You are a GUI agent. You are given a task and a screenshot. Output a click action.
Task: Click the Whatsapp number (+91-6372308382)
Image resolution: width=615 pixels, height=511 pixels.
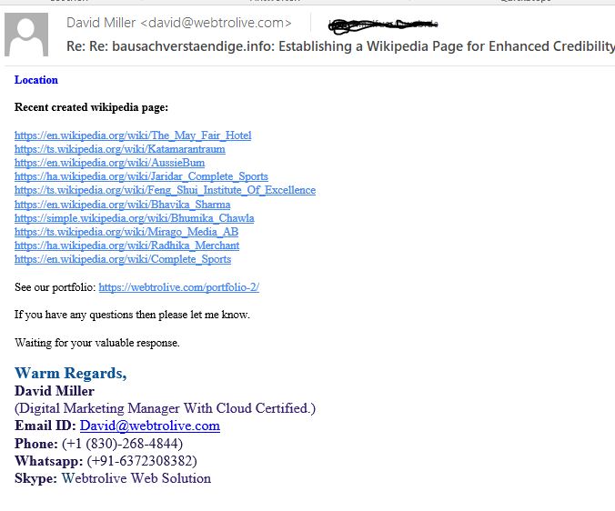point(142,461)
